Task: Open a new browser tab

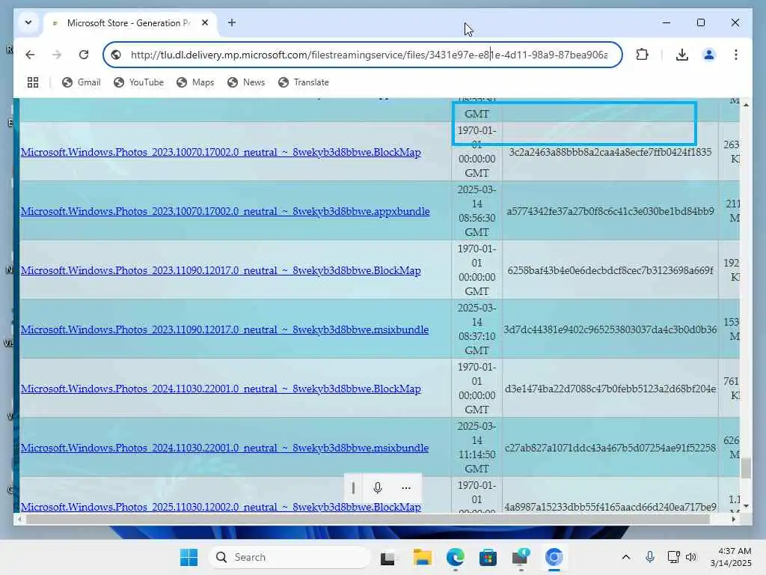Action: (232, 22)
